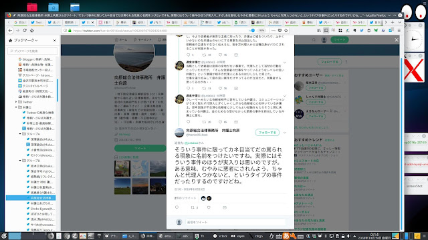Image resolution: width=428 pixels, height=240 pixels.
Task: Switch to xclock in taskbar
Action: (x=221, y=236)
